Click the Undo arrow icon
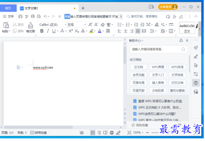Screen dimensions: 205x141 coord(45,16)
